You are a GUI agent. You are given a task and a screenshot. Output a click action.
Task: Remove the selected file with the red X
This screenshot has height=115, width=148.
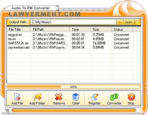click(x=59, y=97)
